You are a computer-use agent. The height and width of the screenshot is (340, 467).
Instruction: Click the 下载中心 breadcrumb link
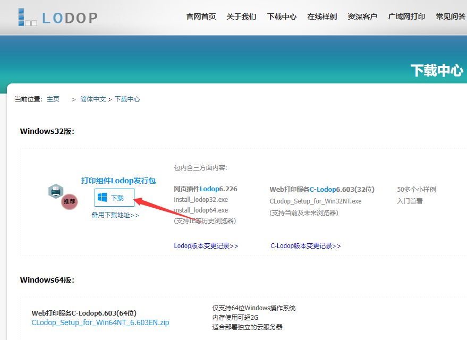click(x=127, y=99)
